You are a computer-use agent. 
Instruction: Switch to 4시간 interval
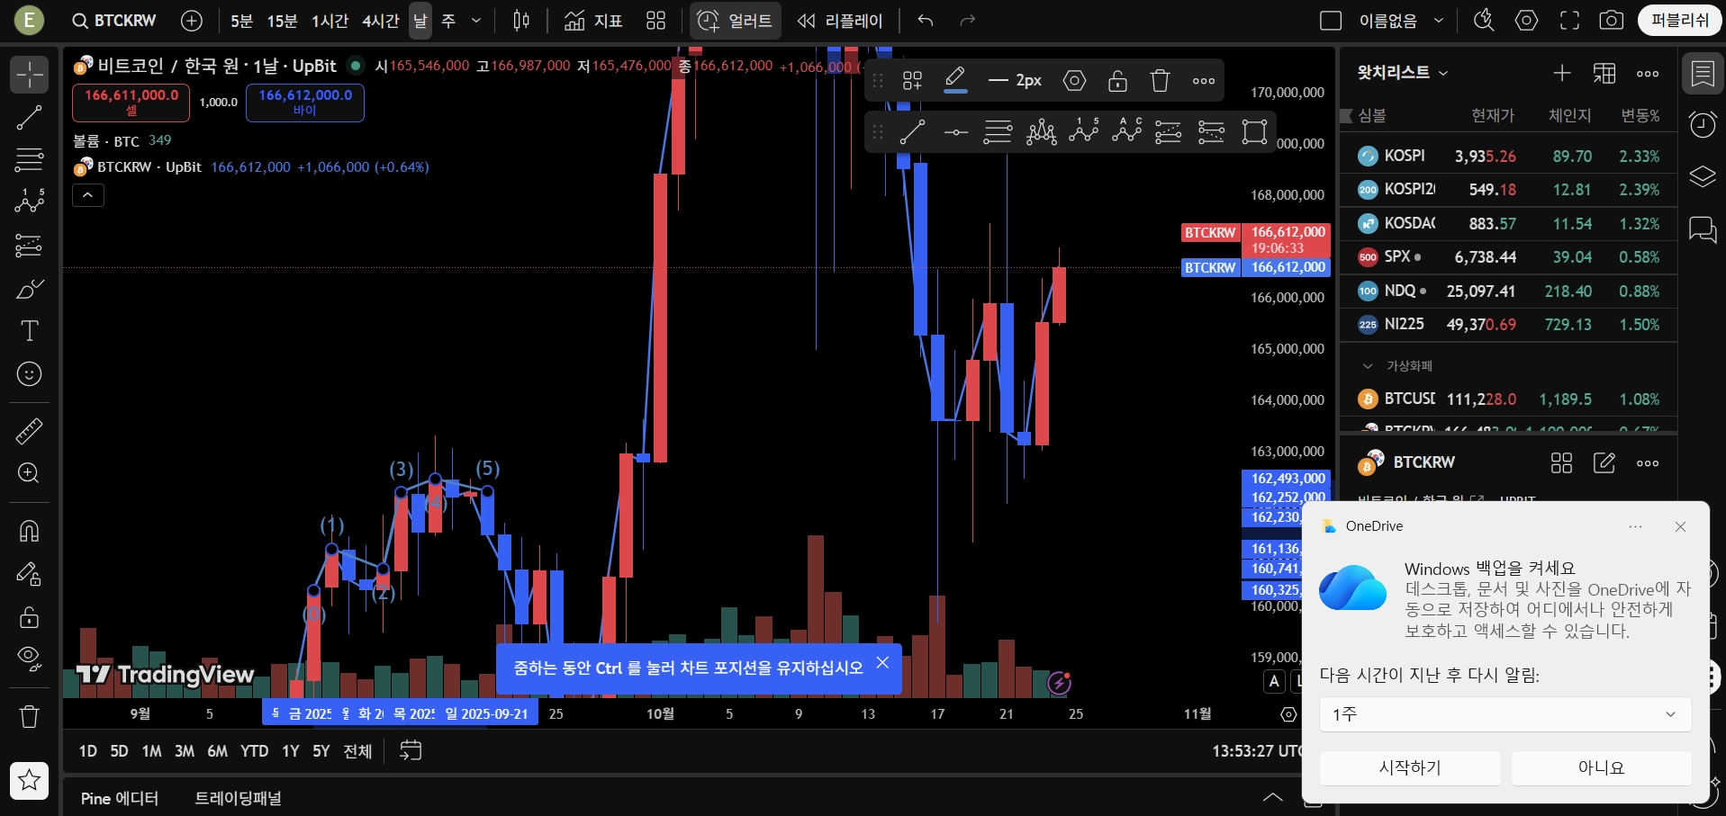click(380, 21)
